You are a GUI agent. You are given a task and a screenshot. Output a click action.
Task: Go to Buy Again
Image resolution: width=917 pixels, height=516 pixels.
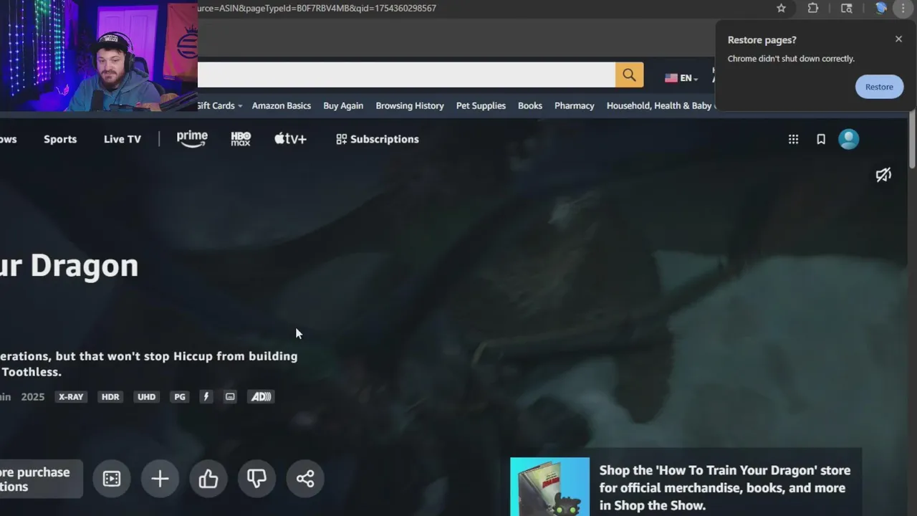click(343, 105)
